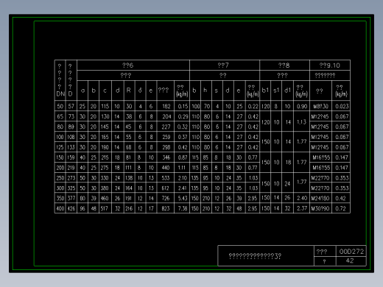Click the cell containing '612'
The image size is (383, 287).
(x=165, y=188)
